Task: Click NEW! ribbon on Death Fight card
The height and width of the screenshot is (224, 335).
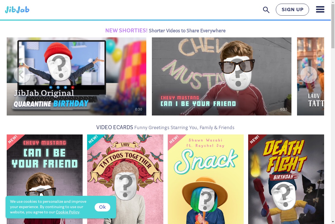Action: pos(255,140)
